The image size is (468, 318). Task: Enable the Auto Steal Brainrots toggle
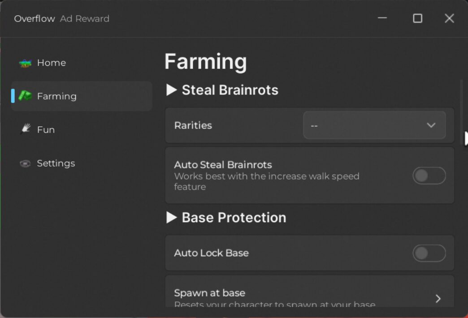(x=429, y=176)
